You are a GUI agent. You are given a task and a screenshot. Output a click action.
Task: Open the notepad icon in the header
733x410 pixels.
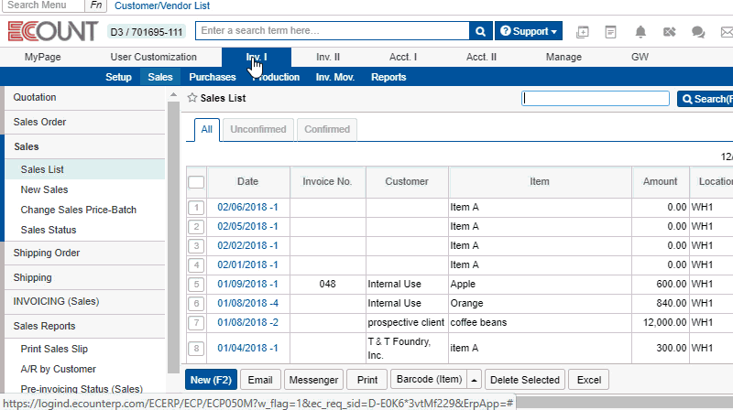tap(611, 32)
